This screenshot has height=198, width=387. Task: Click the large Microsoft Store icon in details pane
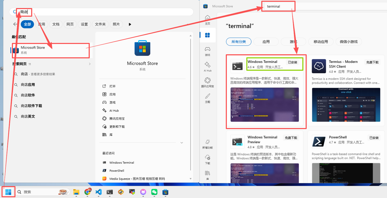click(142, 48)
